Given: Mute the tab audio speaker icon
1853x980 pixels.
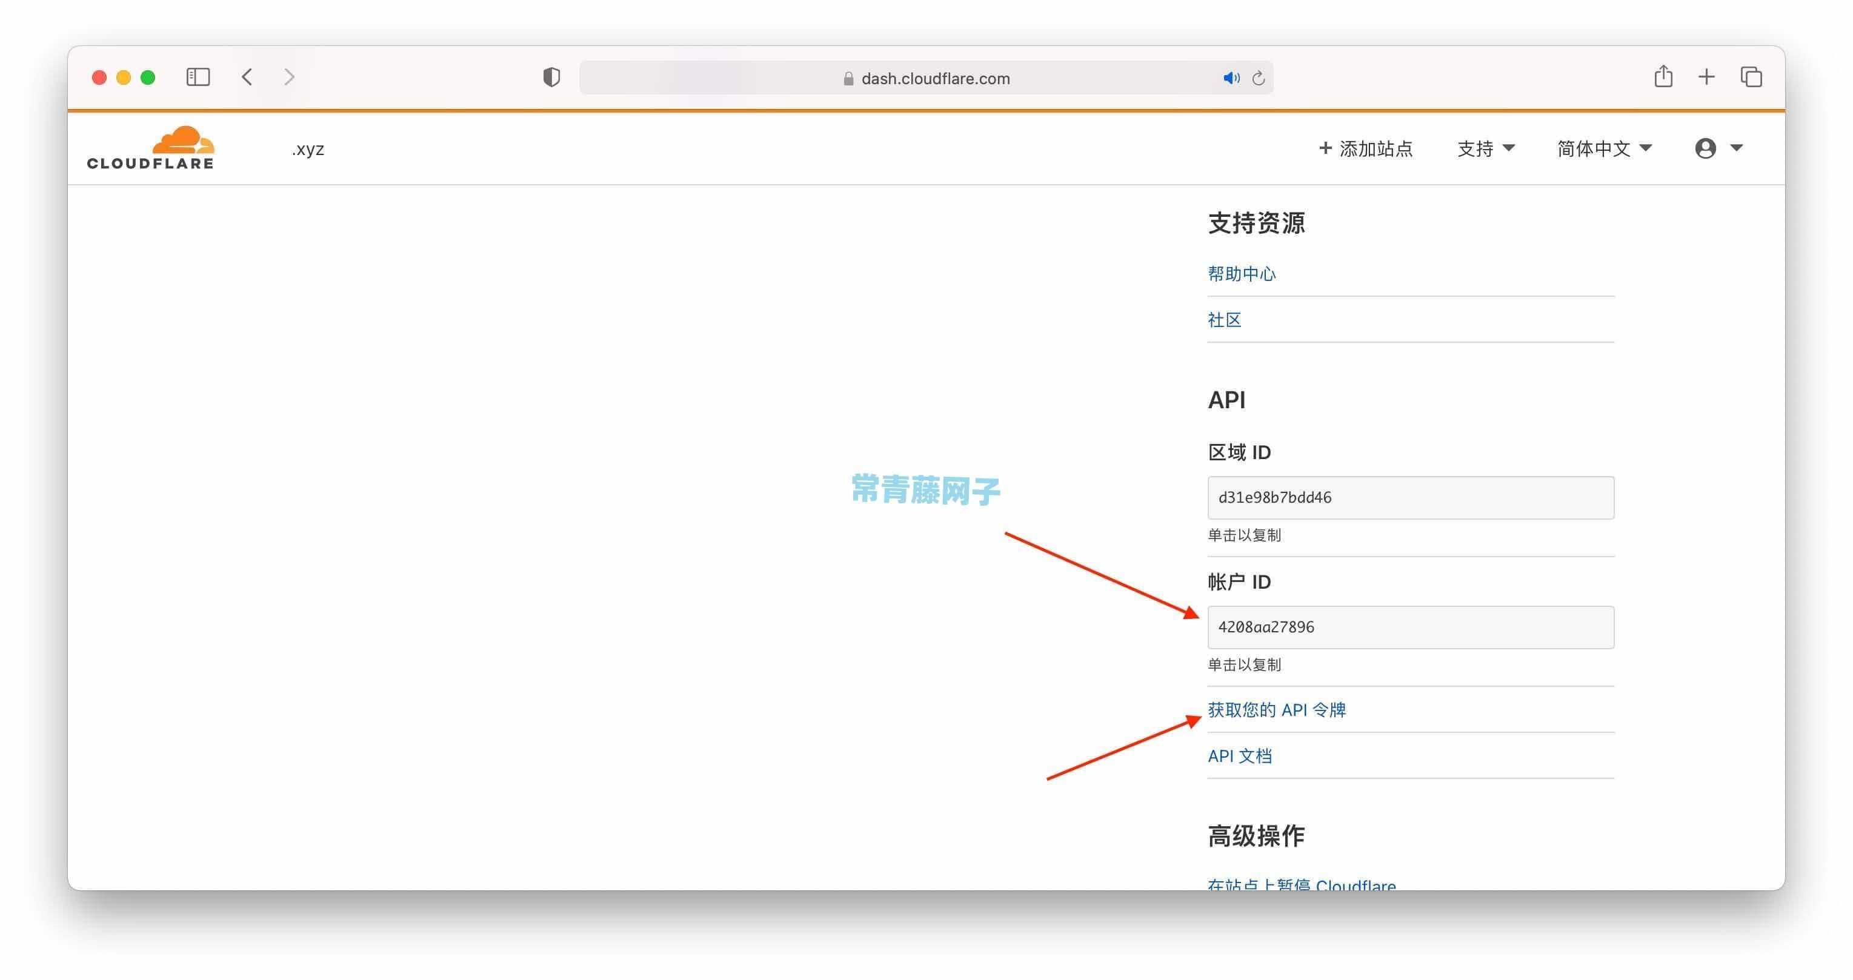Looking at the screenshot, I should coord(1231,78).
